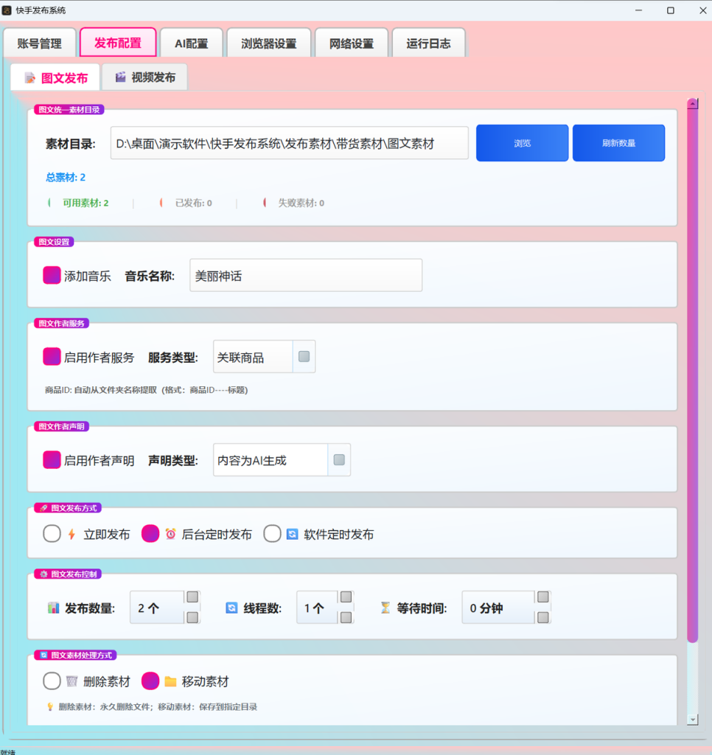Select the 后台定时发布 radio button
712x755 pixels.
(x=150, y=534)
